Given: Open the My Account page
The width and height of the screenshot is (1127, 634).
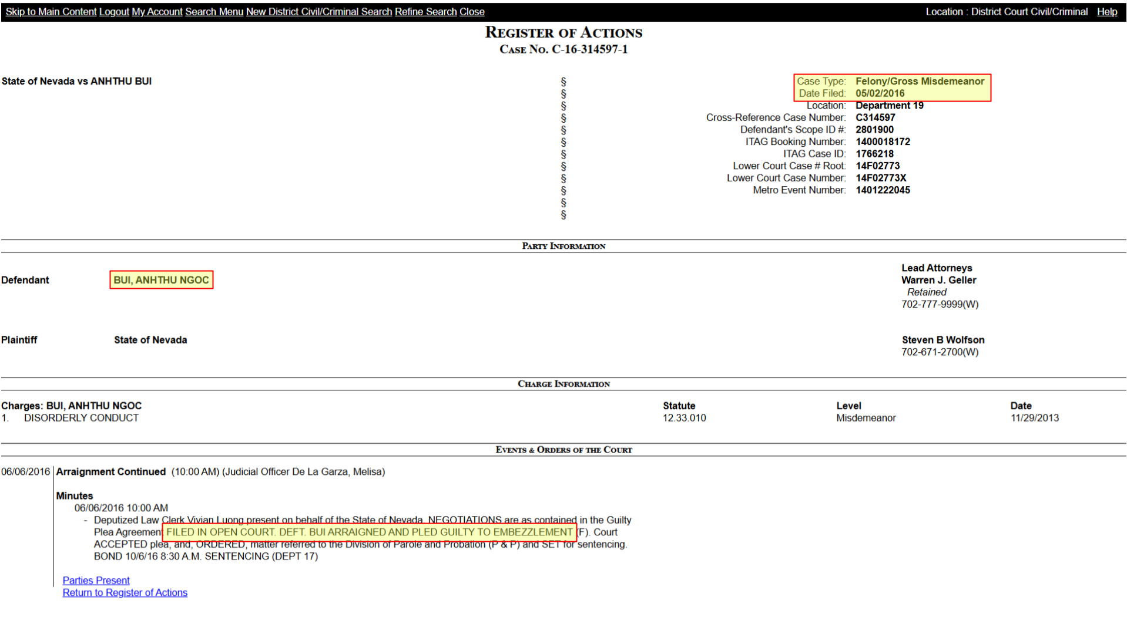Looking at the screenshot, I should point(157,12).
